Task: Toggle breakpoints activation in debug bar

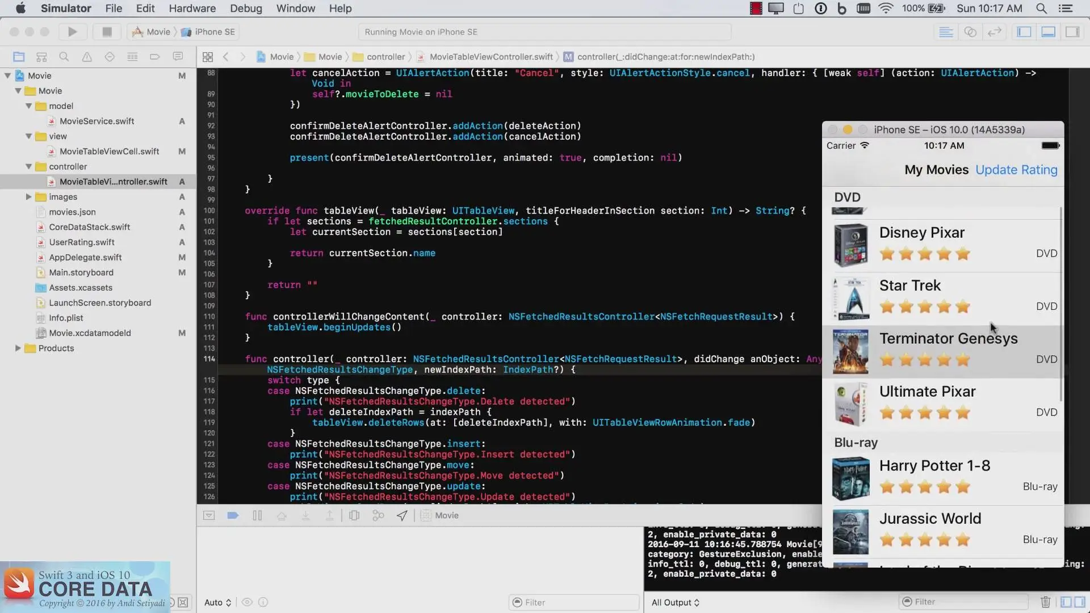Action: click(233, 515)
